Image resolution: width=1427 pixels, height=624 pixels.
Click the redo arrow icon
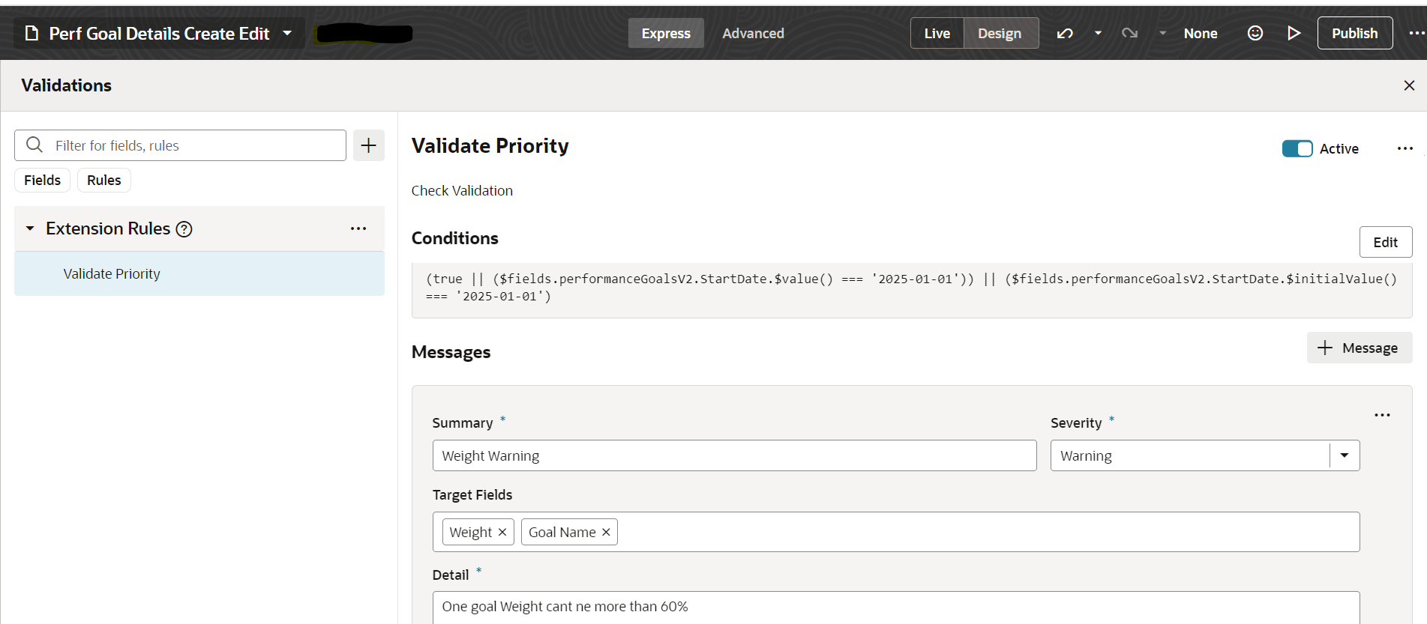(x=1129, y=33)
